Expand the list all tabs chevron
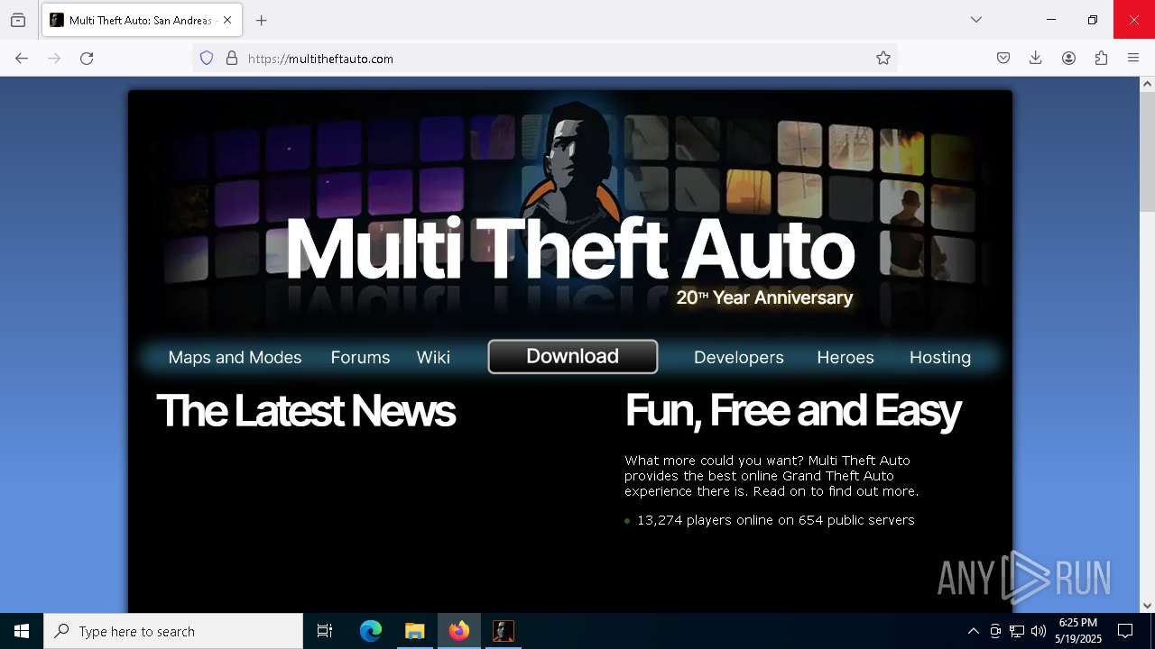 point(976,20)
